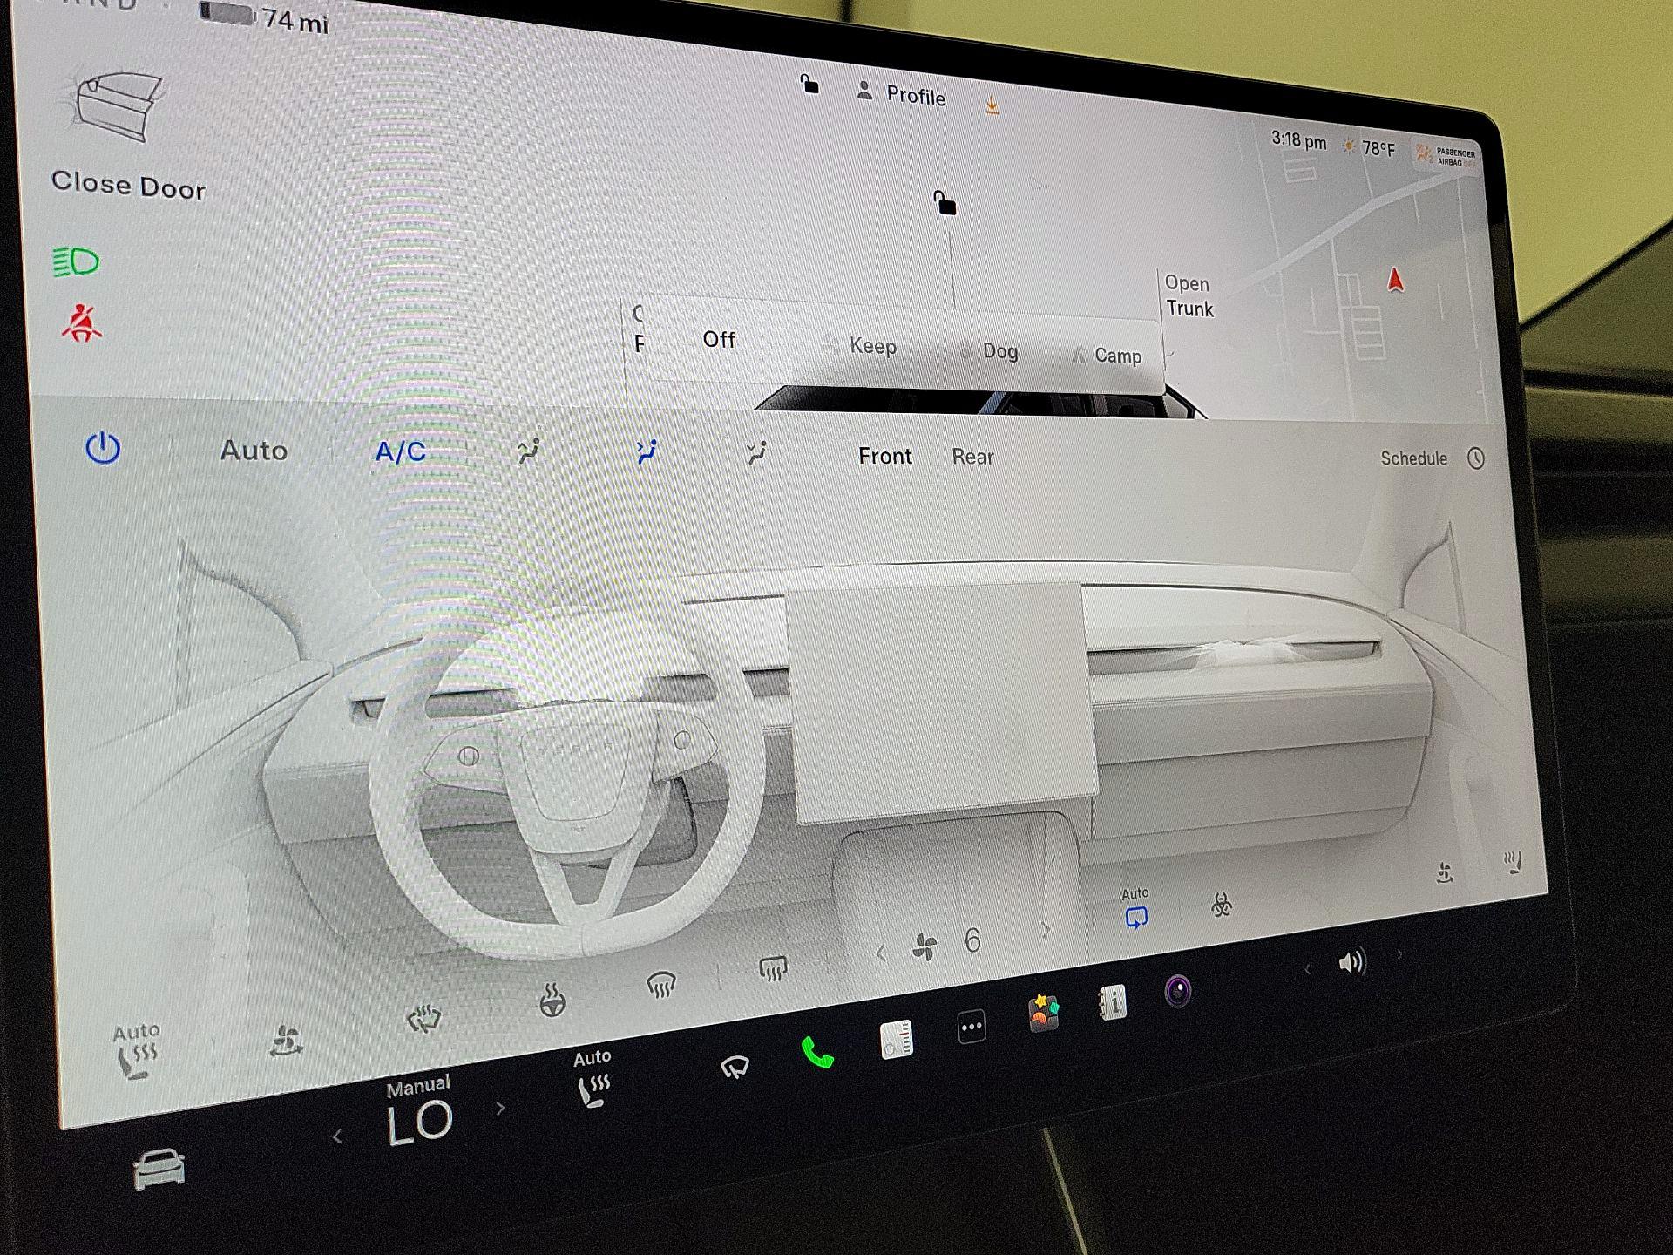Tap Open Trunk
The image size is (1673, 1255).
coord(1189,296)
